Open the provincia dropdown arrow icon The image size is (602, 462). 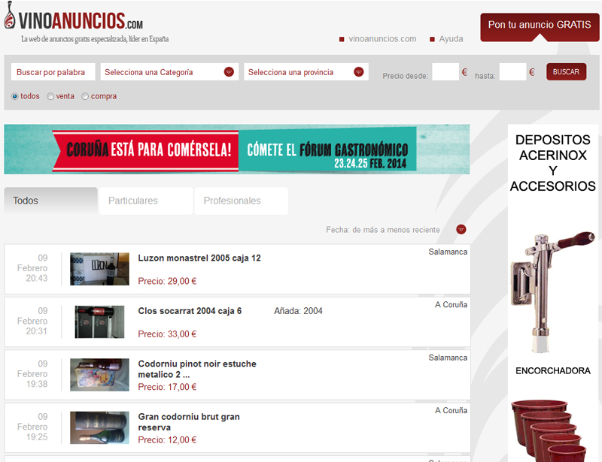coord(359,71)
